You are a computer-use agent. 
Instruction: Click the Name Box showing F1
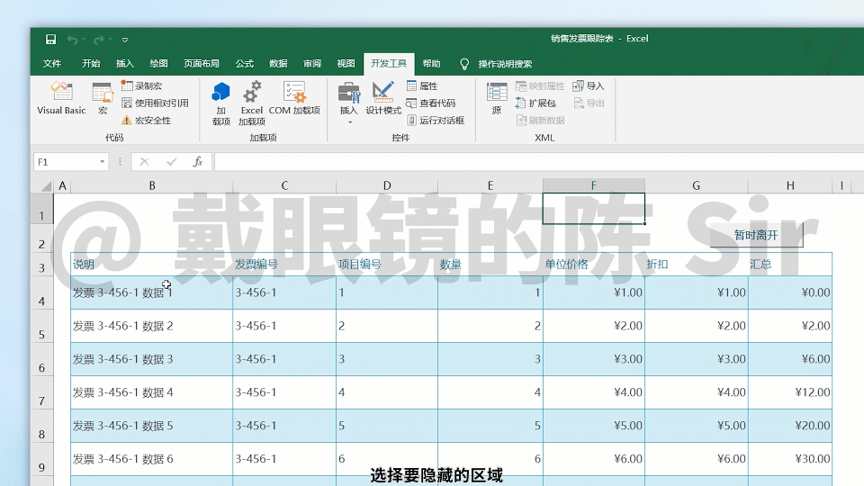(65, 162)
